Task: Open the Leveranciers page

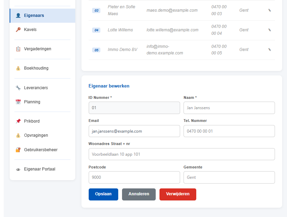Action: 43,88
